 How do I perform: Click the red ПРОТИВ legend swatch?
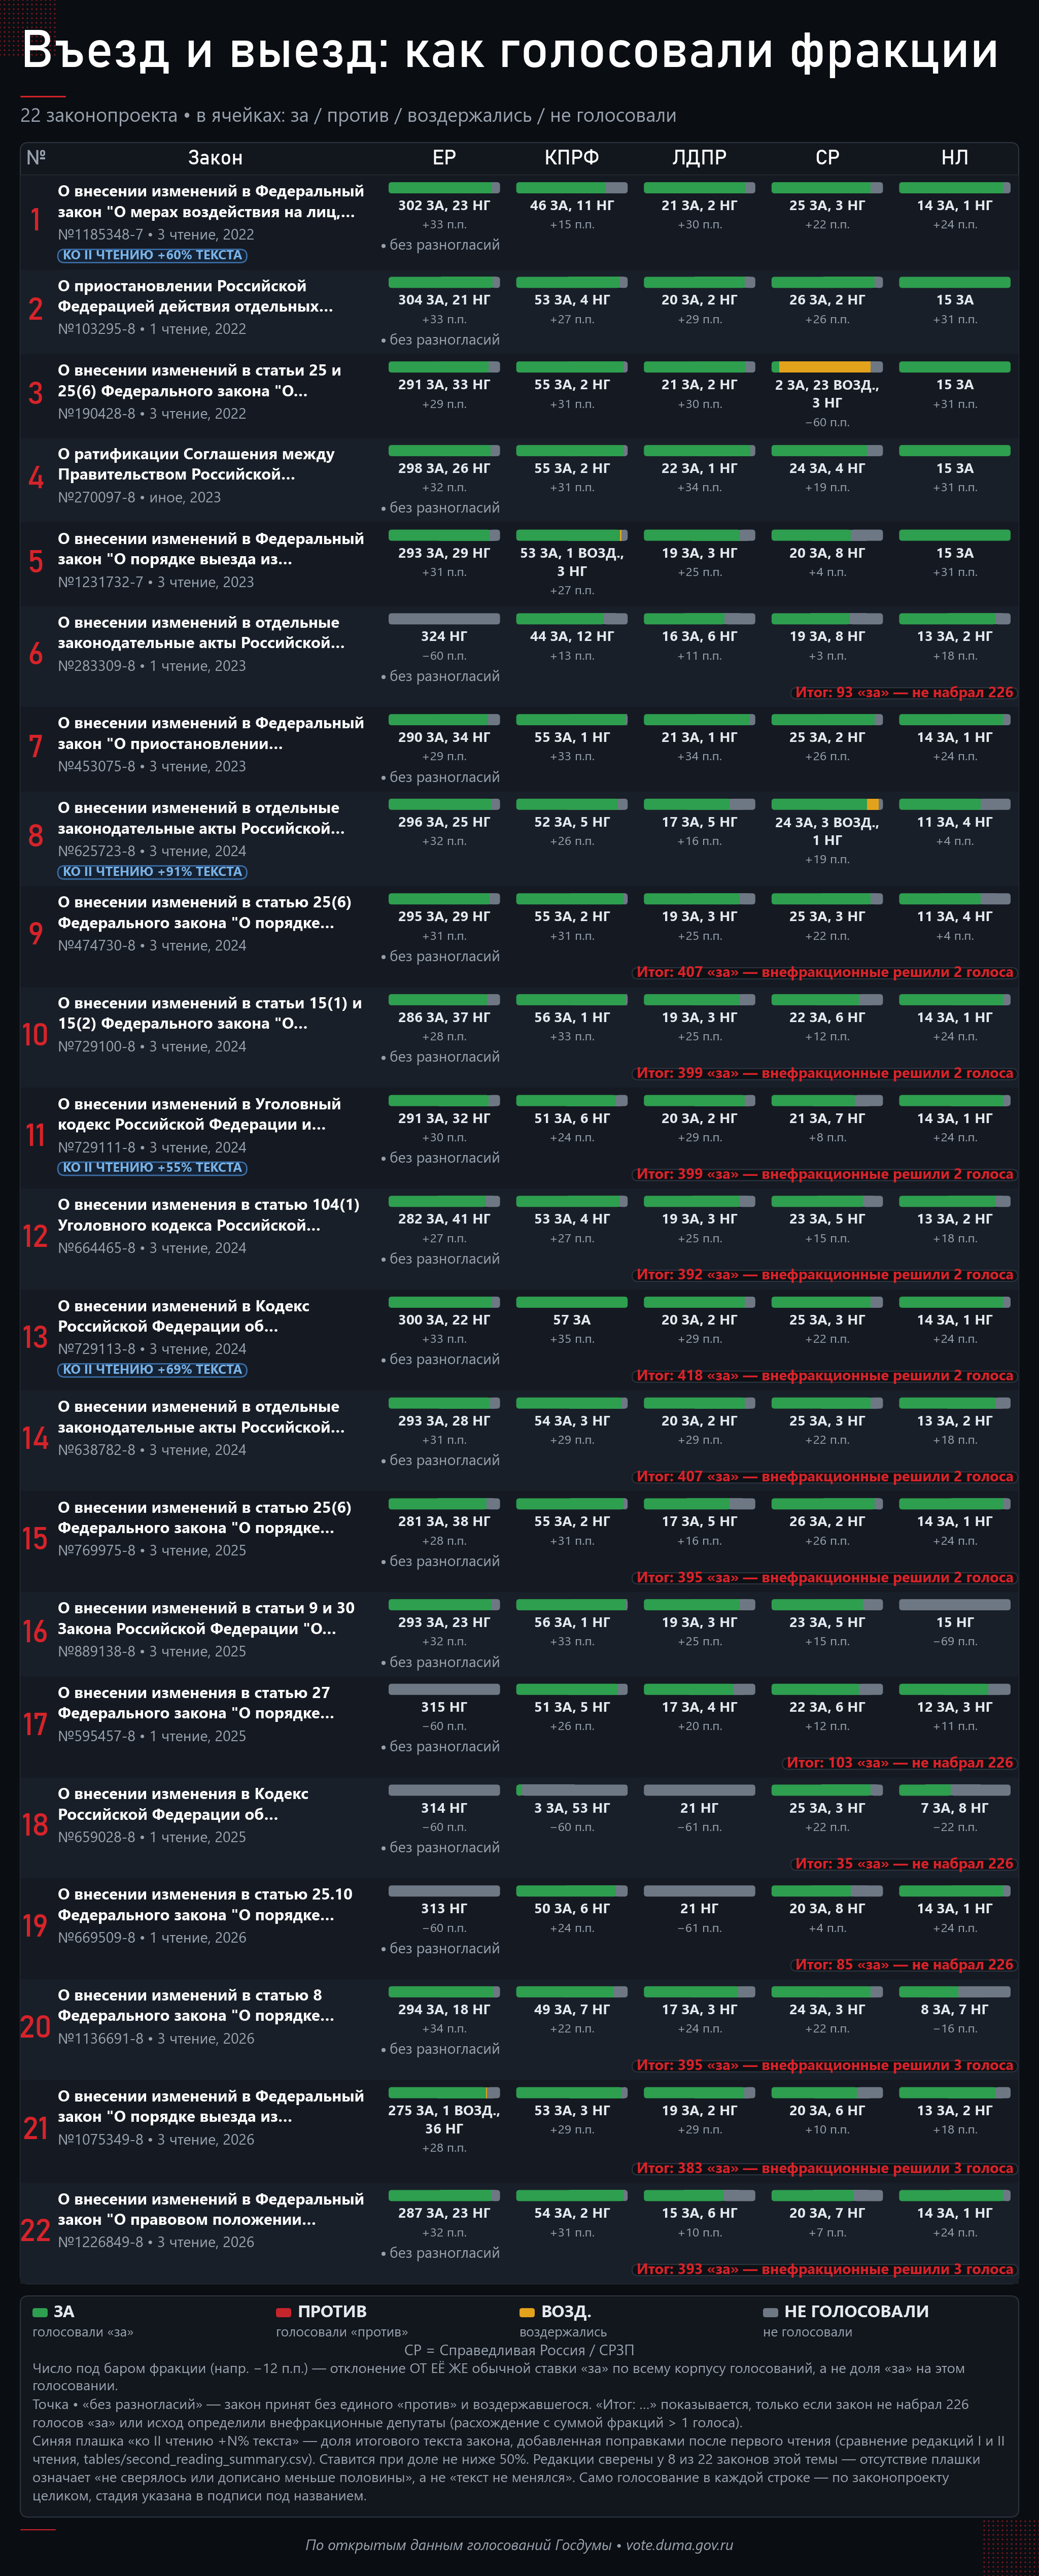click(x=283, y=2313)
